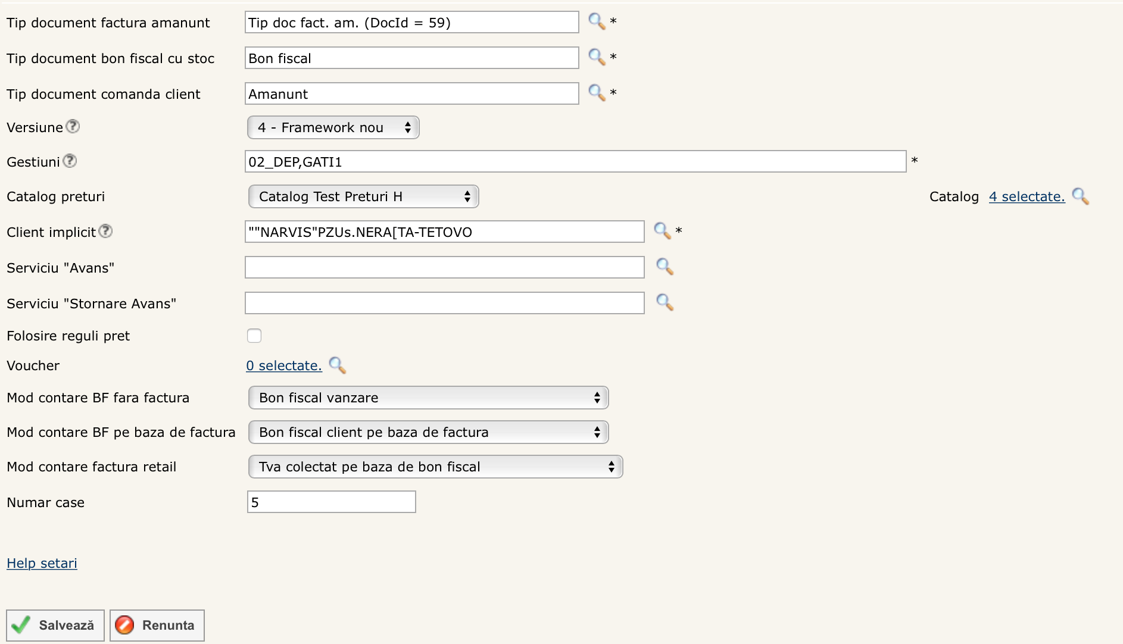The width and height of the screenshot is (1123, 644).
Task: Open Catalog preturi dropdown
Action: click(x=363, y=196)
